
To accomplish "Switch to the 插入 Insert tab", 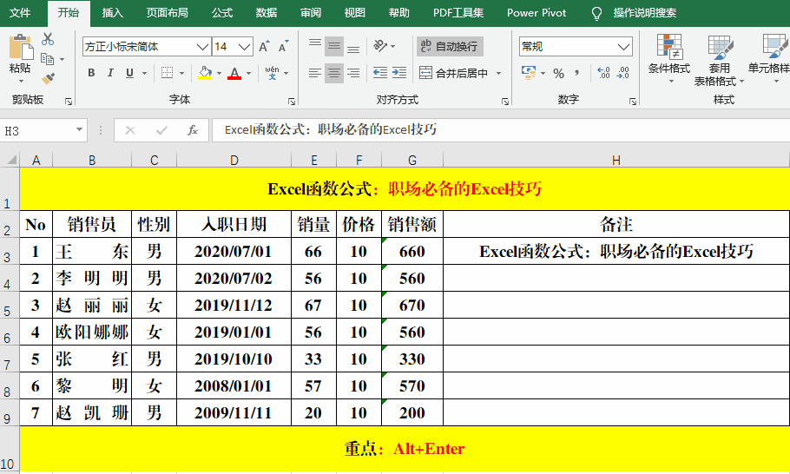I will 112,13.
